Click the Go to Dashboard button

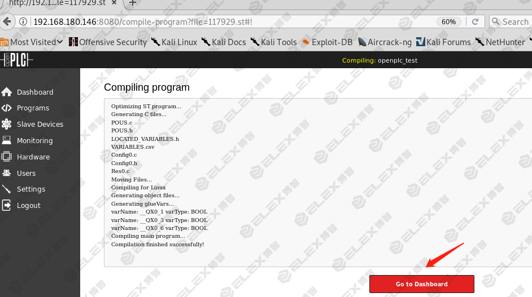coord(421,284)
